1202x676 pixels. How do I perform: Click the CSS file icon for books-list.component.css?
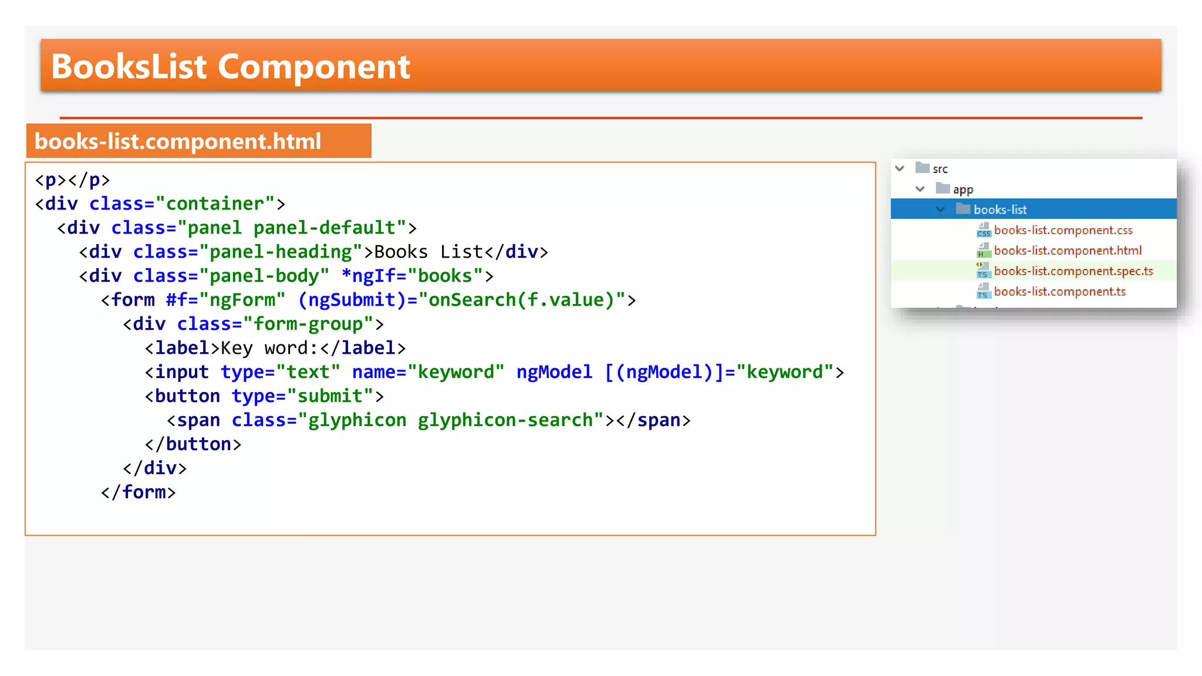tap(984, 230)
